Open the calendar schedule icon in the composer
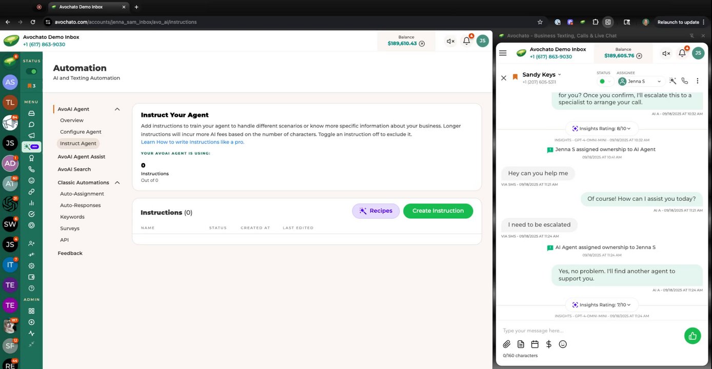Screen dimensions: 712x369 pos(535,344)
